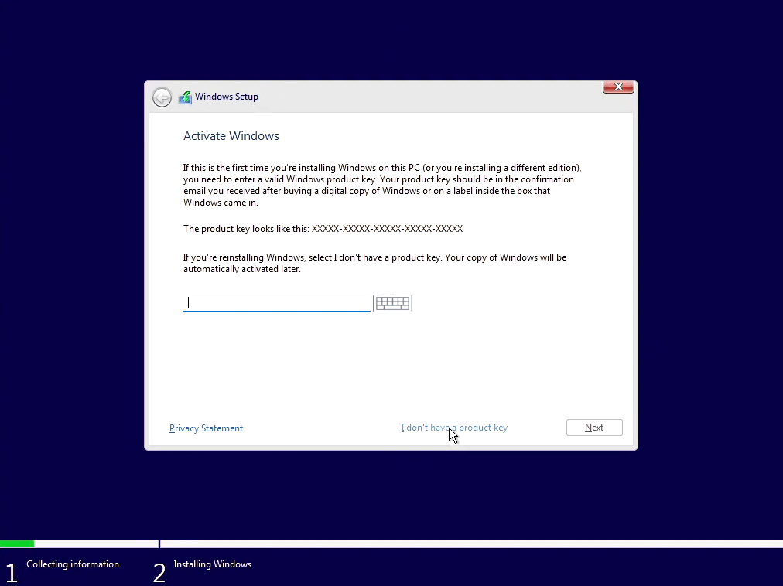Click the step number 2 indicator

[159, 573]
